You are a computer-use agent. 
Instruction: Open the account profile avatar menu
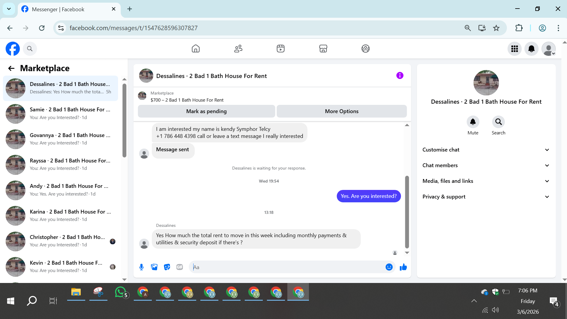pyautogui.click(x=549, y=49)
